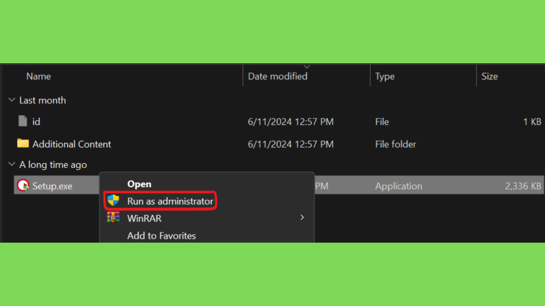Sort by the Size column header
545x306 pixels.
tap(490, 76)
